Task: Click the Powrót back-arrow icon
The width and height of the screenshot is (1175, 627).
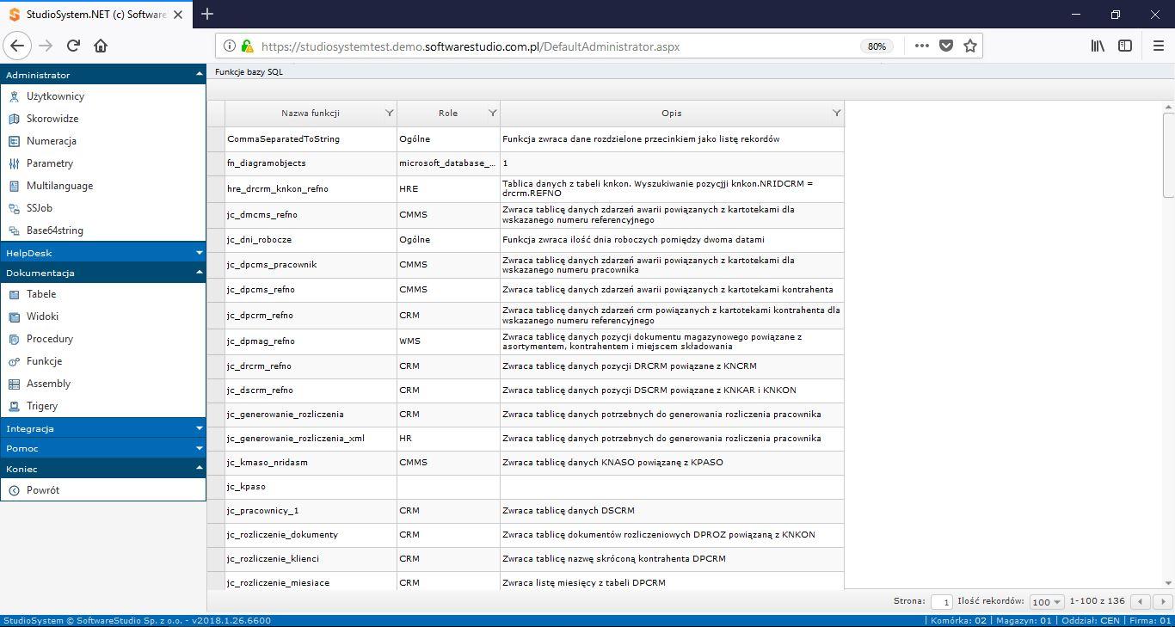Action: coord(14,490)
